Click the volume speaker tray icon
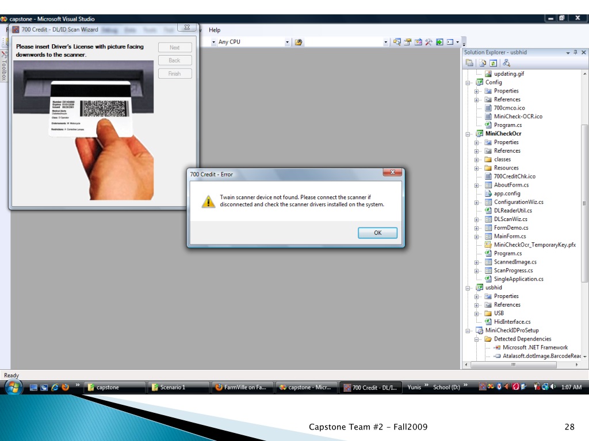The width and height of the screenshot is (589, 441). click(x=553, y=387)
